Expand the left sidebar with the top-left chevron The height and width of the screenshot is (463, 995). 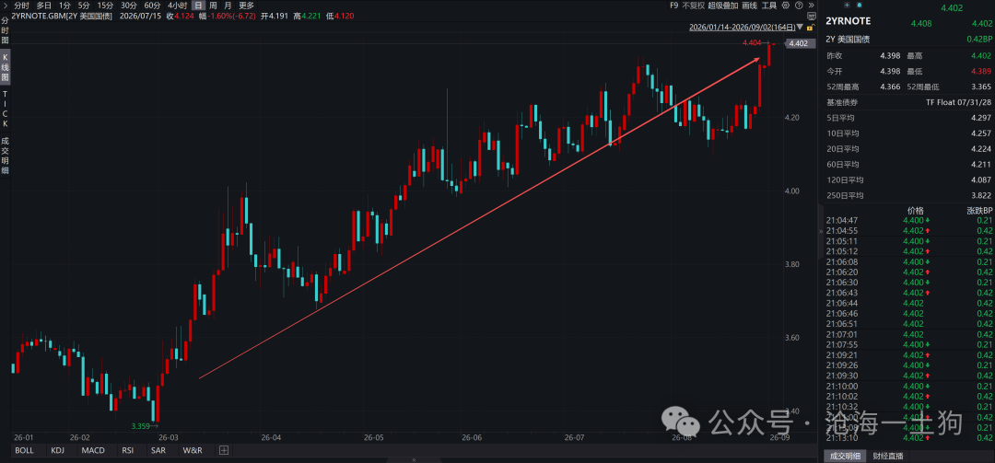6,6
